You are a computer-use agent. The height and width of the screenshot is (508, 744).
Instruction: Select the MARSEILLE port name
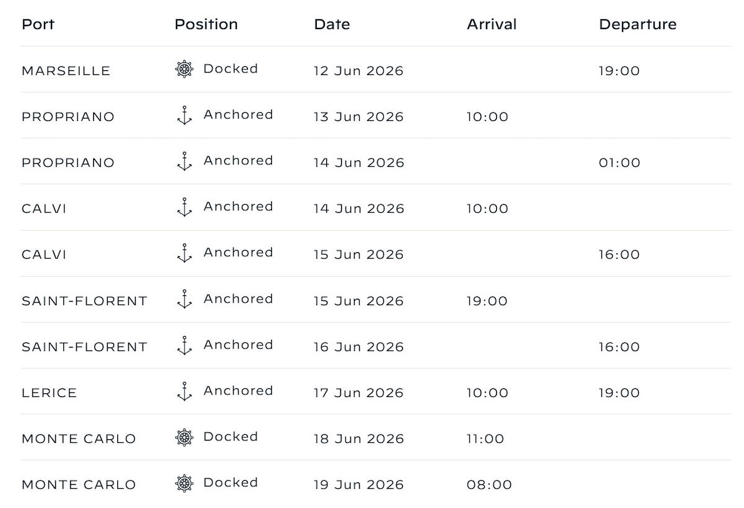coord(66,71)
